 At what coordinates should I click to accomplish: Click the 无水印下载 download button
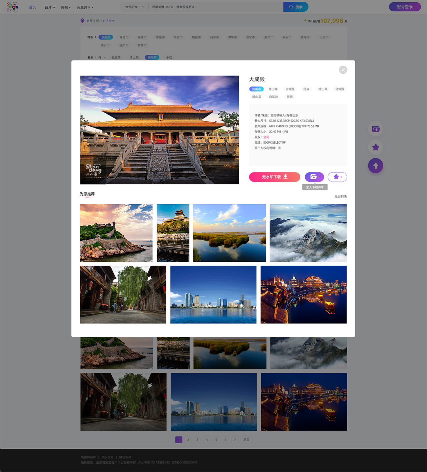point(275,177)
